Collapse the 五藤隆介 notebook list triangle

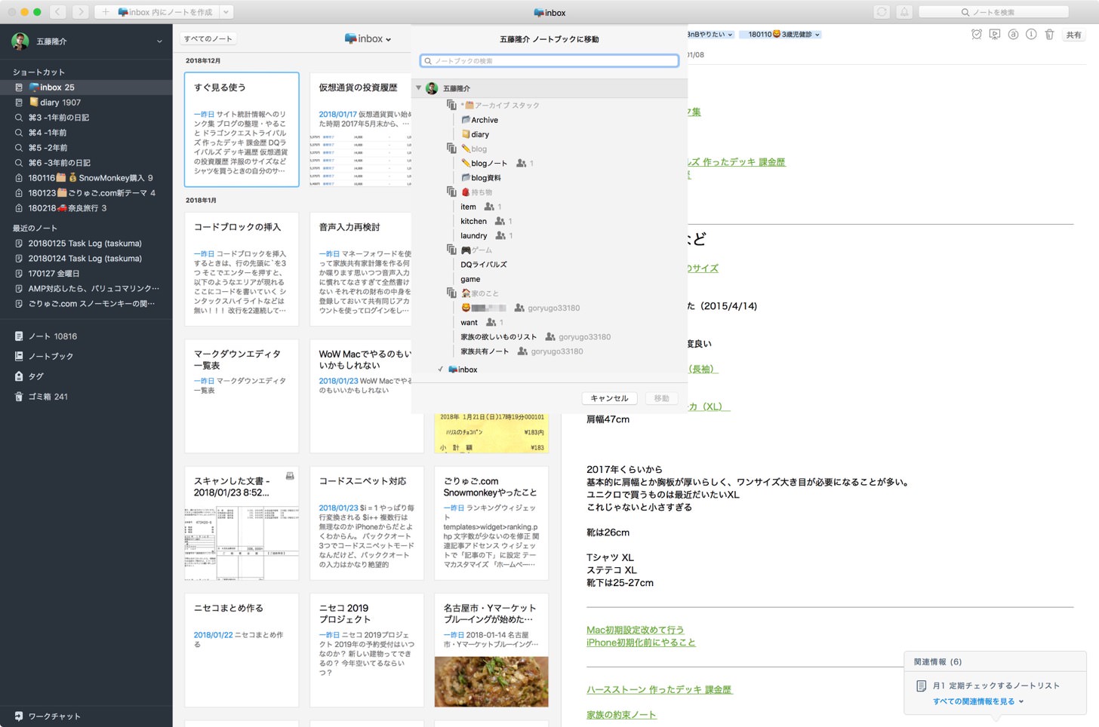coord(419,88)
